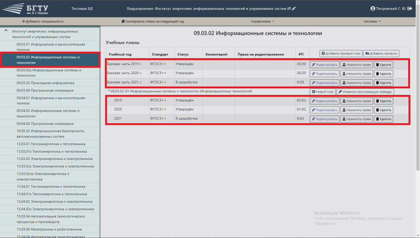Collapse the Институт энергетики tree node
420x238 pixels.
(x=6, y=31)
